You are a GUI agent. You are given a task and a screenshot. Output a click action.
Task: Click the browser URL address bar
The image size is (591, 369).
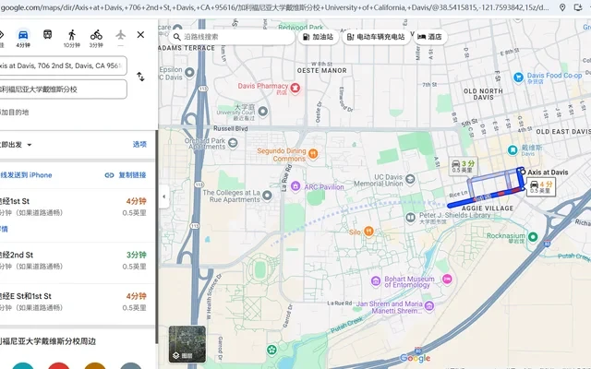275,7
